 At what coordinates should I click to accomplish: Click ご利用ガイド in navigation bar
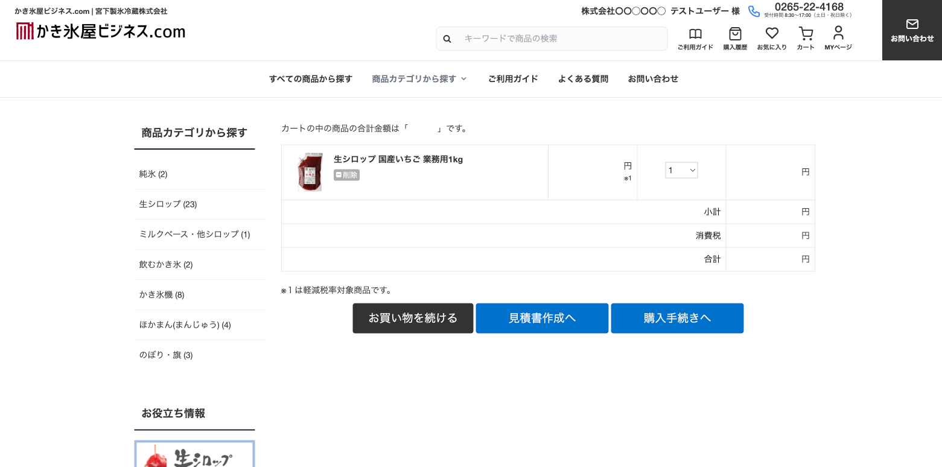(x=513, y=79)
